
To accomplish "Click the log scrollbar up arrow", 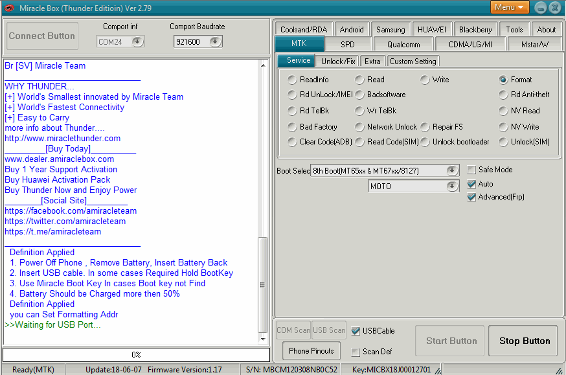I will (x=263, y=65).
